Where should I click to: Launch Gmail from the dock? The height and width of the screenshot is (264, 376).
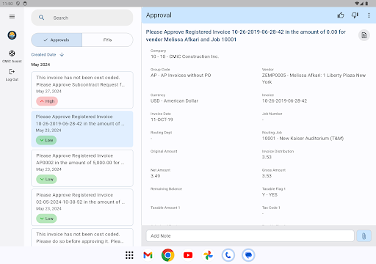(148, 255)
